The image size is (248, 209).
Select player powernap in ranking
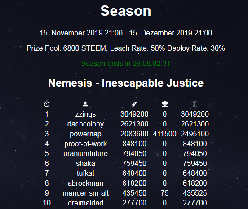pyautogui.click(x=85, y=134)
